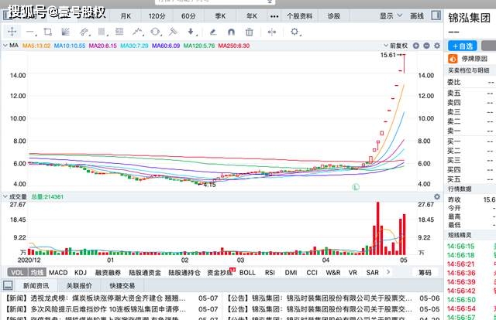Select the DMI indicator

[x=291, y=273]
